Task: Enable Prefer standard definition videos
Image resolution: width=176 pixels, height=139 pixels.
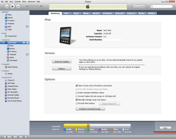Action: (x=77, y=93)
